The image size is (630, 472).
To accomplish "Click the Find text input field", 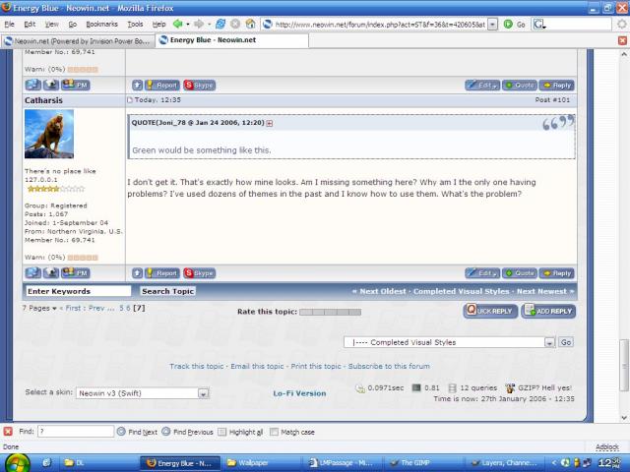I will pyautogui.click(x=76, y=432).
